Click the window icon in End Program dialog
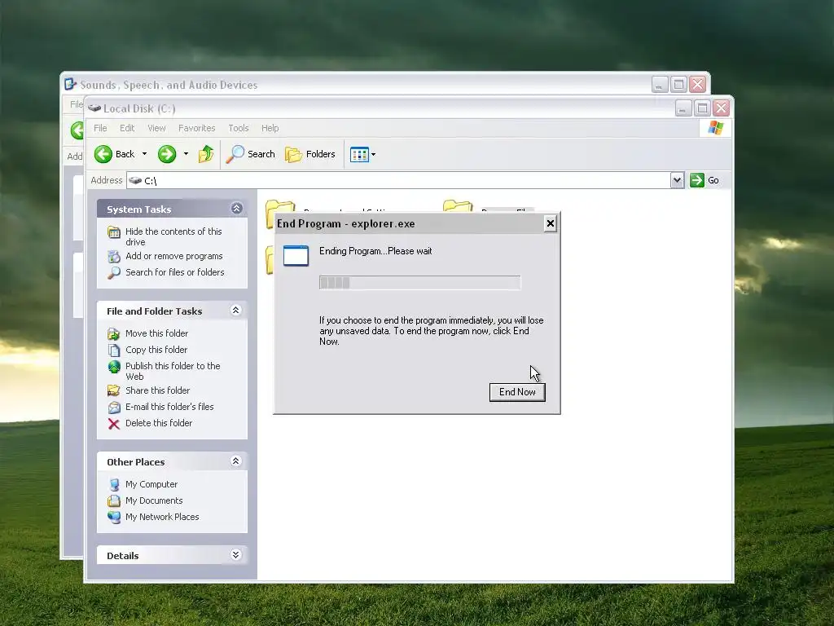 pos(296,255)
